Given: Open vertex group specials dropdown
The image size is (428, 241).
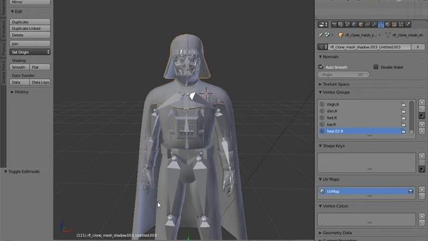Looking at the screenshot, I should pos(422,116).
